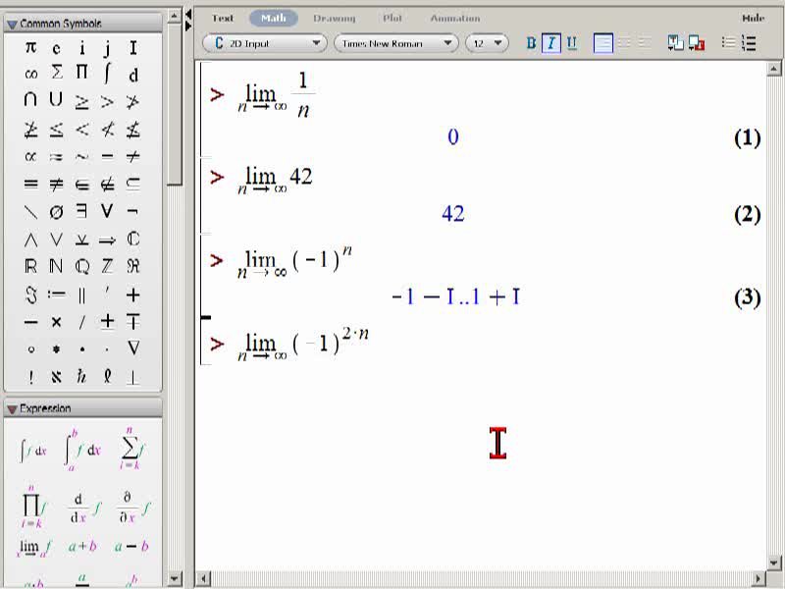Open the 2D Input style dropdown
The height and width of the screenshot is (589, 785).
(x=264, y=43)
